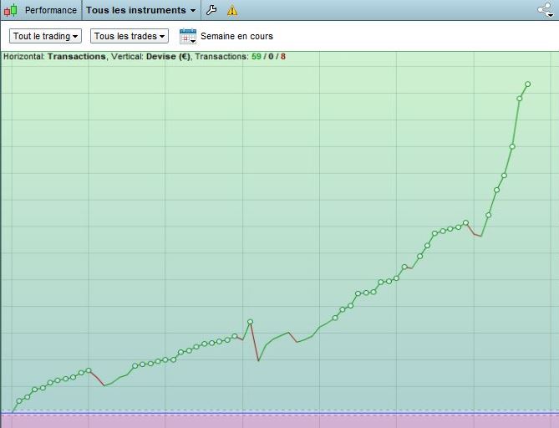Click the green winning transactions count 59
Screen dimensions: 559x428
(257, 57)
